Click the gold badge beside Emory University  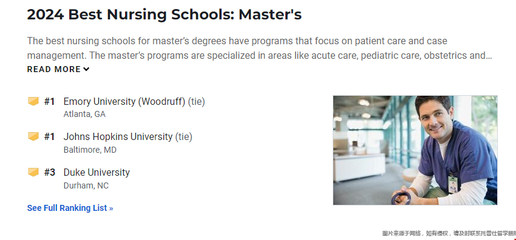click(x=33, y=101)
